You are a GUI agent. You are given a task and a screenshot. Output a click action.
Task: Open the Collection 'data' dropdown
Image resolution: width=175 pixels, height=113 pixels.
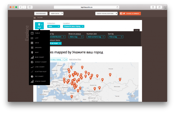tap(54, 26)
